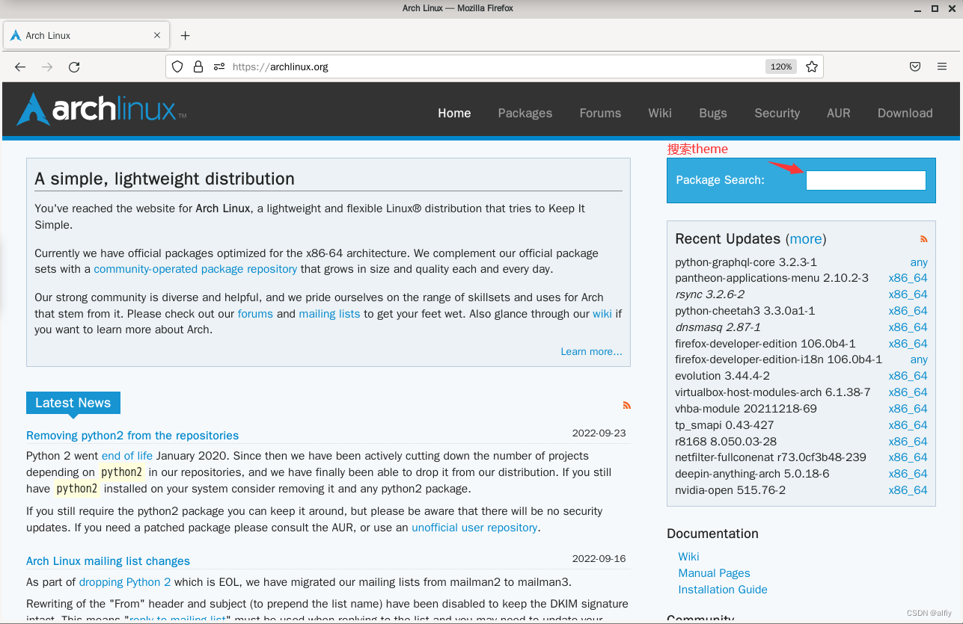Image resolution: width=963 pixels, height=624 pixels.
Task: Click firefox-developer-edition-i18n 106.0b4-1 entry
Action: coord(778,359)
